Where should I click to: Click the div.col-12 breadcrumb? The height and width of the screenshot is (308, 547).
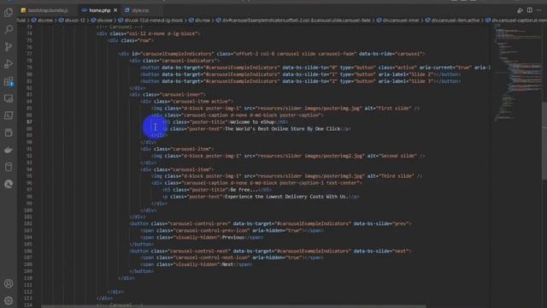(x=72, y=21)
